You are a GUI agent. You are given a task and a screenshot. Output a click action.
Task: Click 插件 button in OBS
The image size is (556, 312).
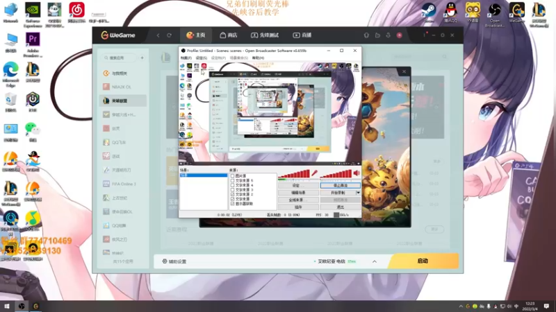click(x=298, y=207)
